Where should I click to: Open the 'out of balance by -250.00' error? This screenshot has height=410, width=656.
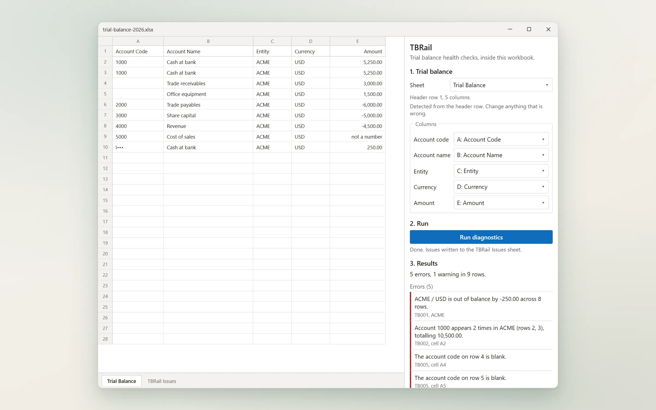(481, 306)
